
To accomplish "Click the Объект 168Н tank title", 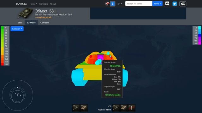I will pyautogui.click(x=45, y=11).
